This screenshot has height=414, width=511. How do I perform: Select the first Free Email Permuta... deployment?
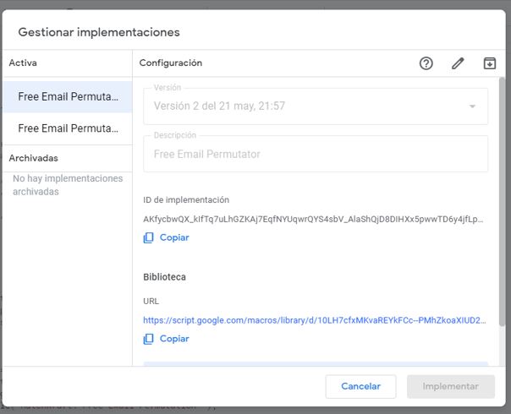[68, 96]
